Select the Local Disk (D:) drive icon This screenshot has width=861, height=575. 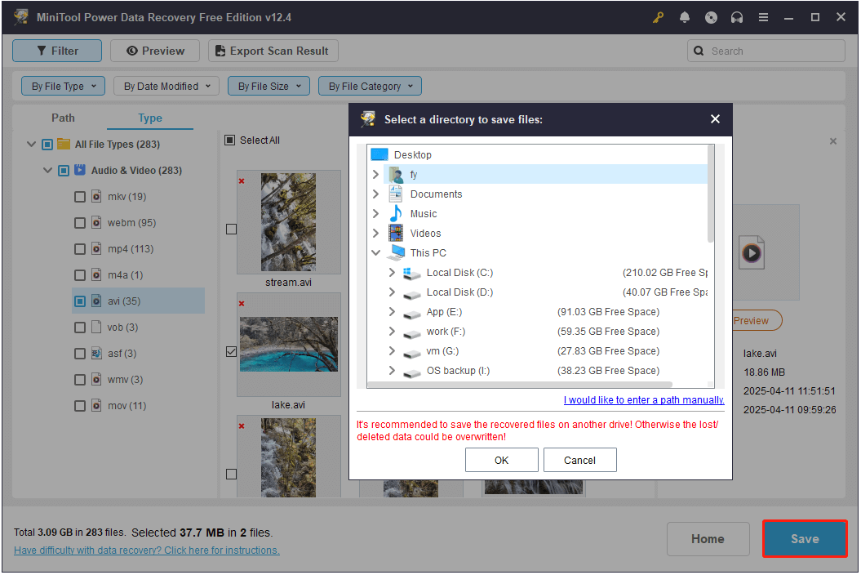click(x=412, y=294)
